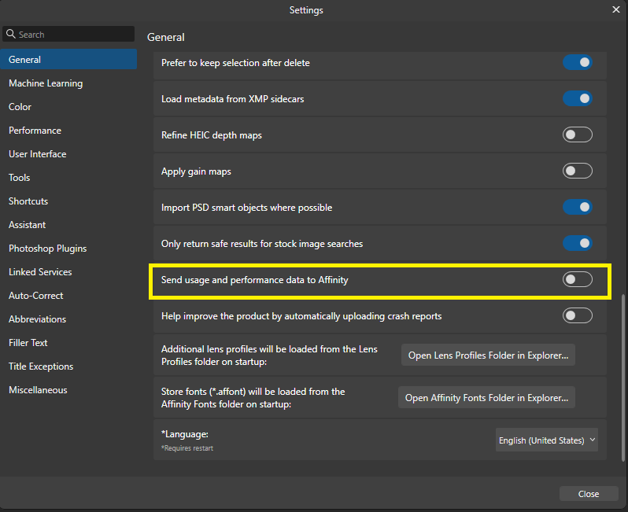Enable Send usage and performance data

point(577,280)
